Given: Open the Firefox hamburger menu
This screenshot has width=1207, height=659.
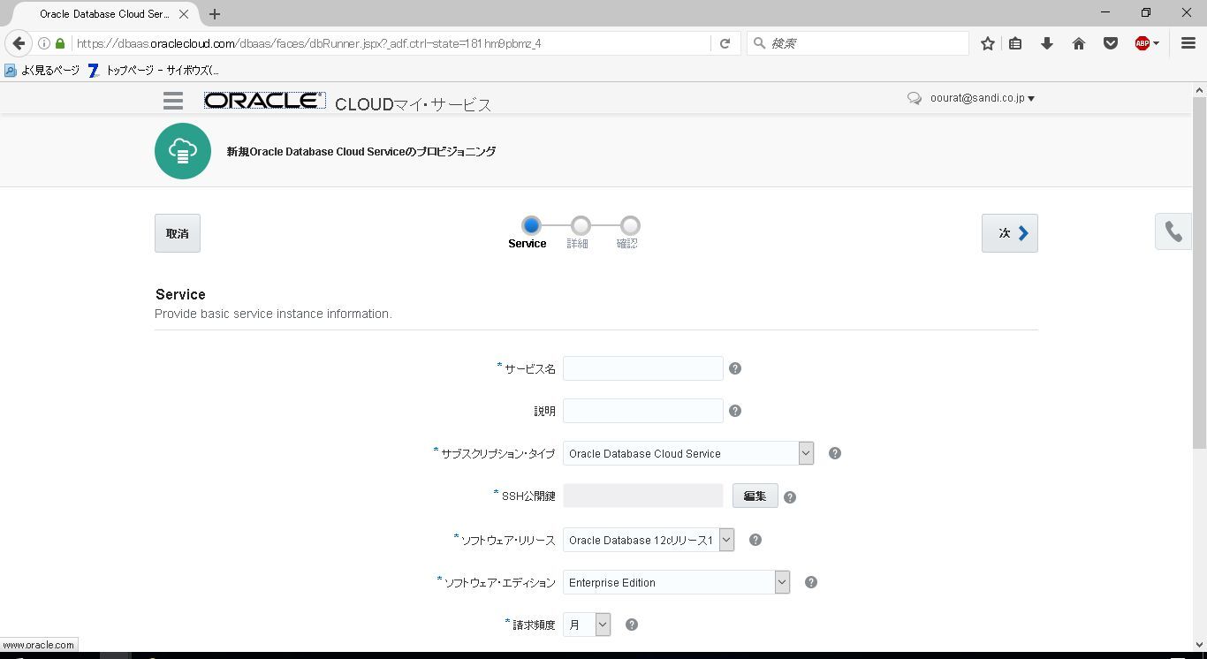Looking at the screenshot, I should tap(1188, 43).
